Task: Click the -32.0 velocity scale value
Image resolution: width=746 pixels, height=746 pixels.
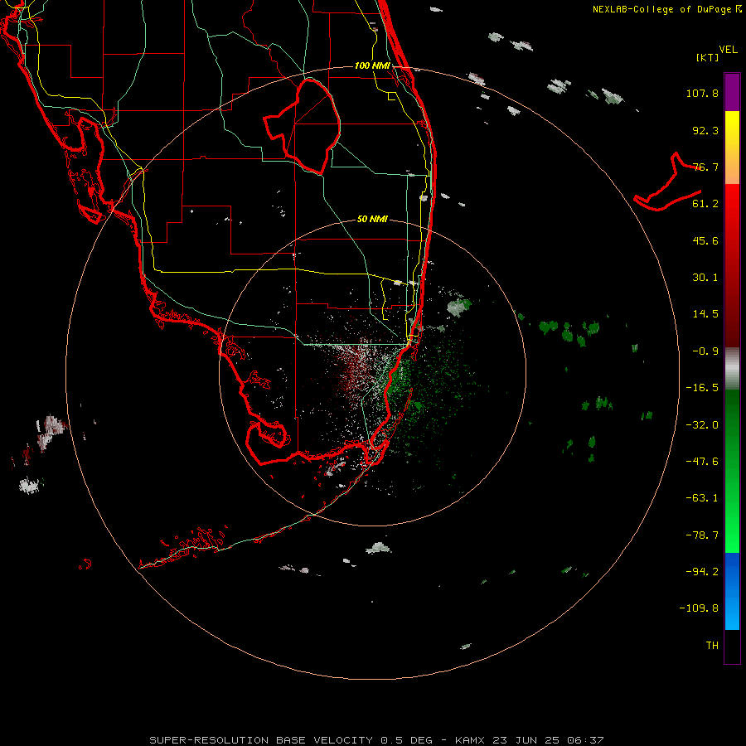Action: pyautogui.click(x=702, y=425)
